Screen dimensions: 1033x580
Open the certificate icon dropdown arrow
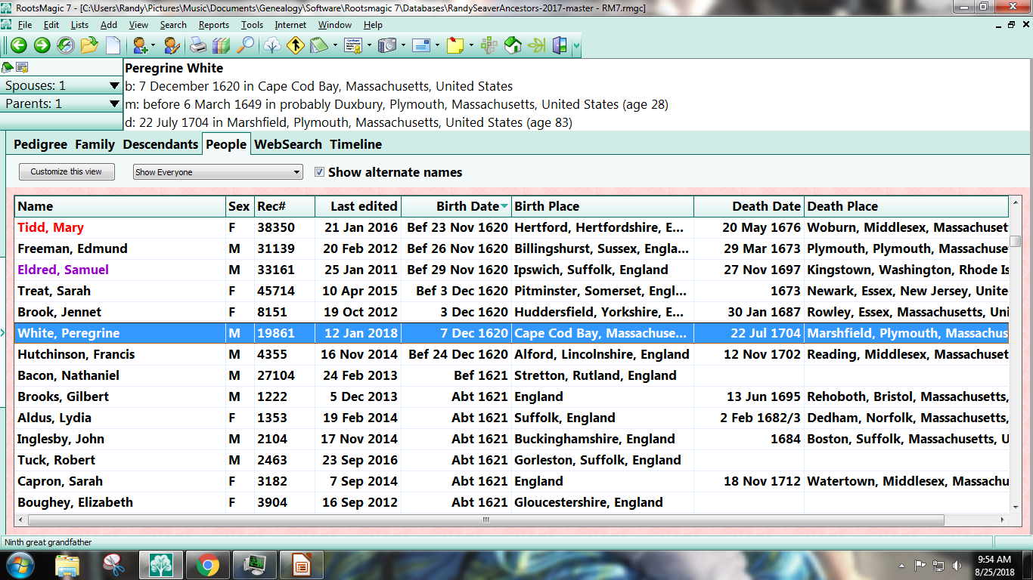tap(368, 45)
